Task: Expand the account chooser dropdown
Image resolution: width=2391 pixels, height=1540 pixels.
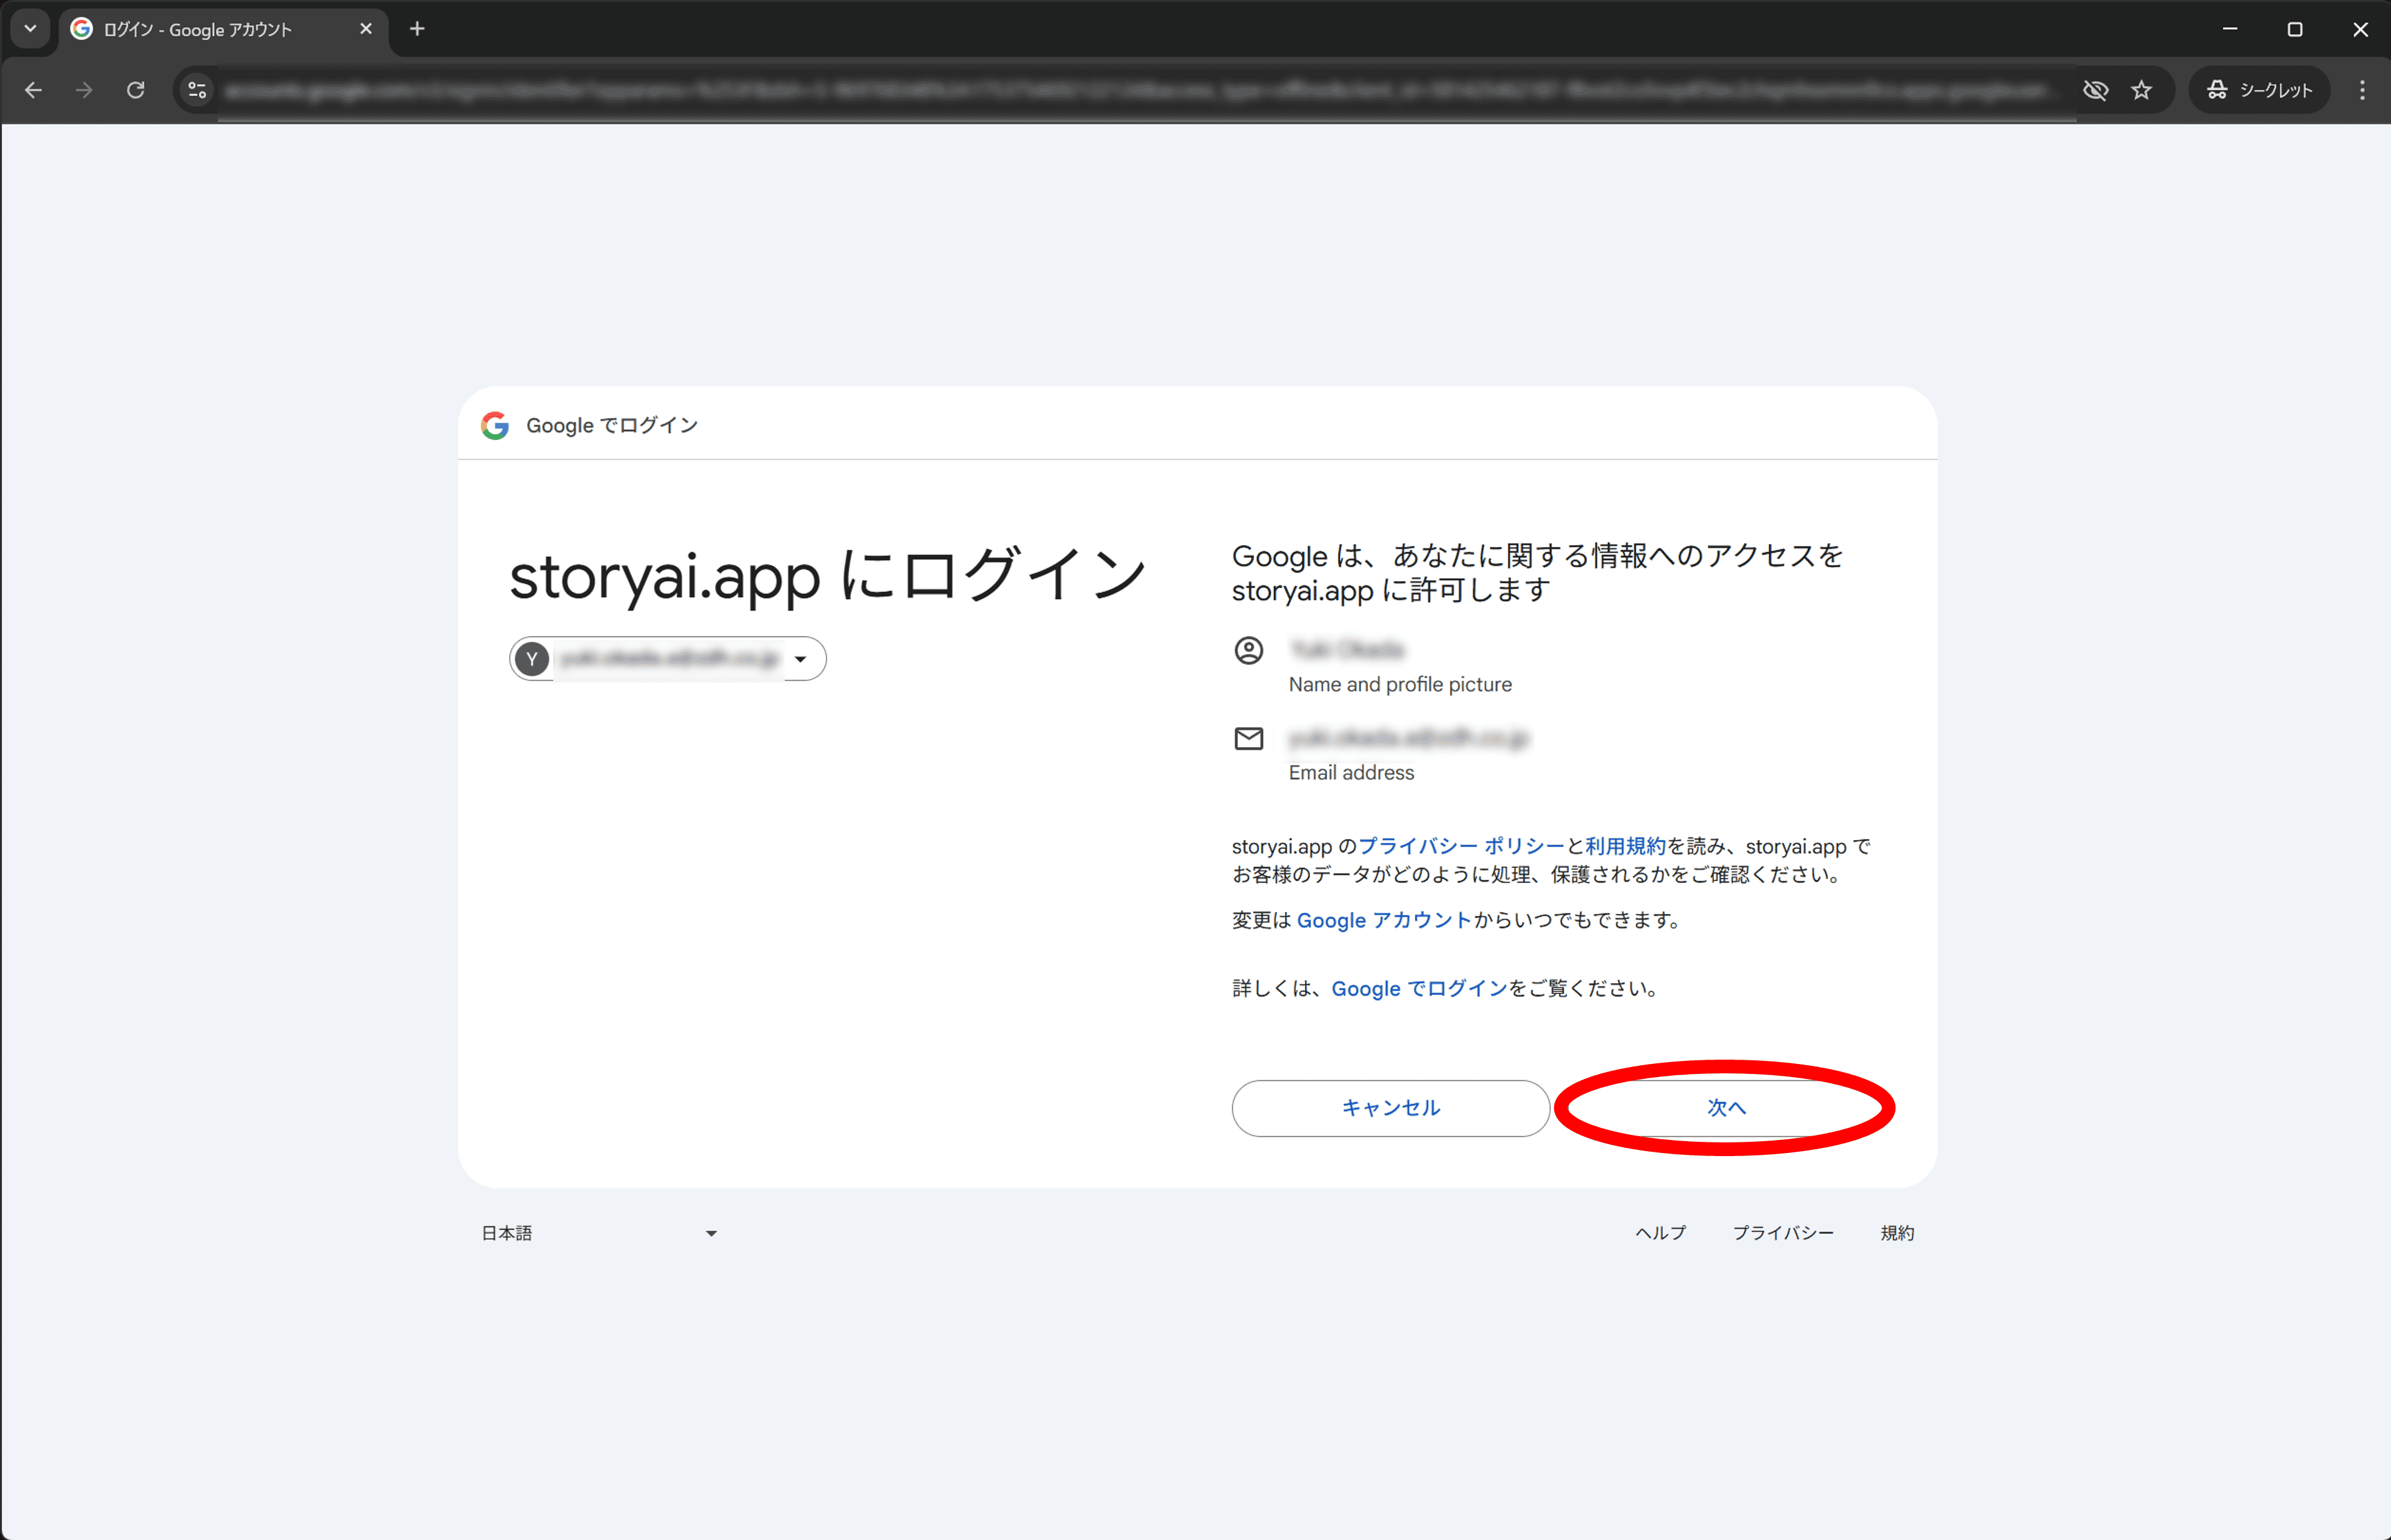Action: pos(800,659)
